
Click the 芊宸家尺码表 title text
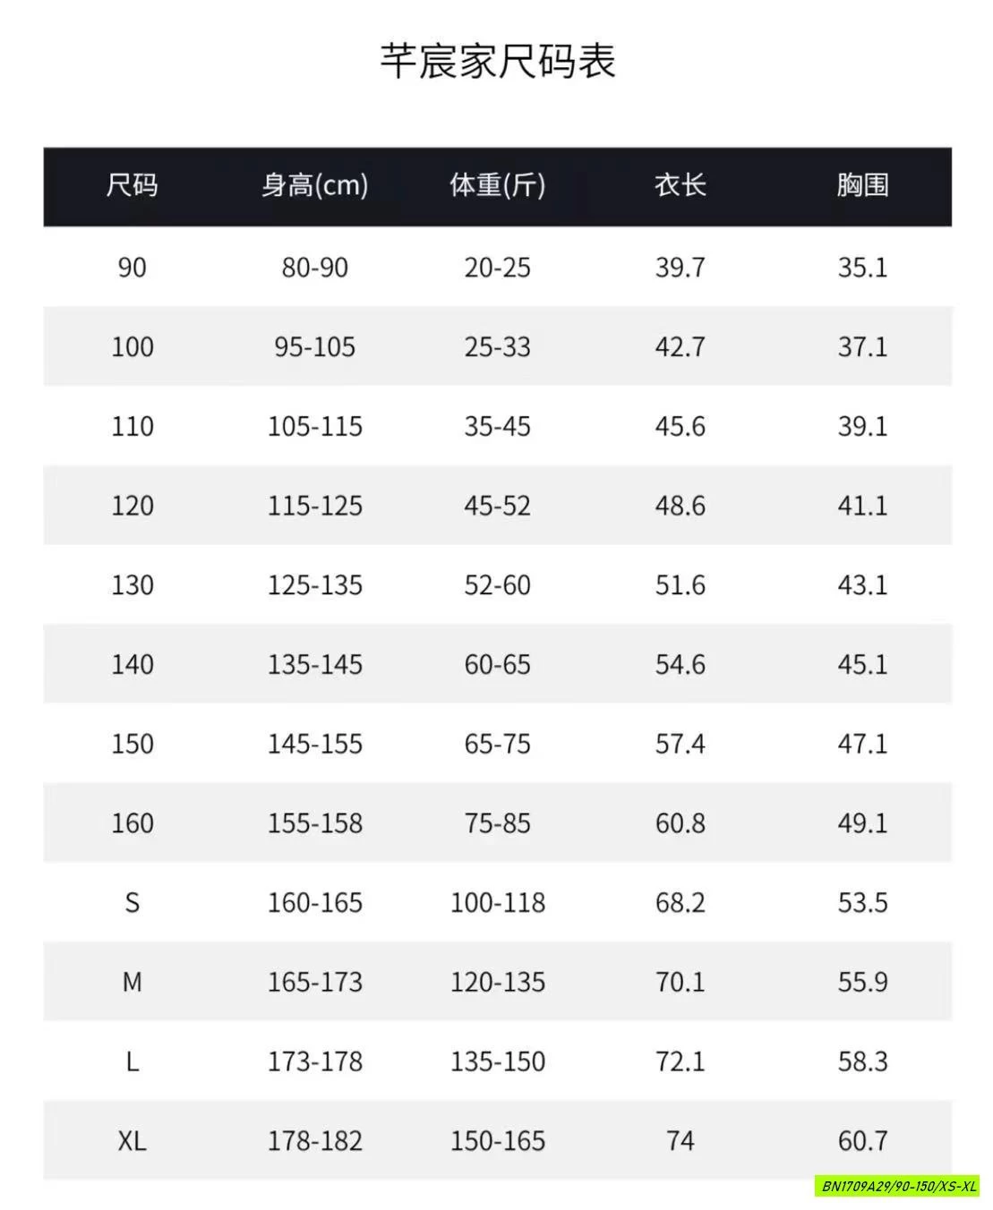(497, 63)
